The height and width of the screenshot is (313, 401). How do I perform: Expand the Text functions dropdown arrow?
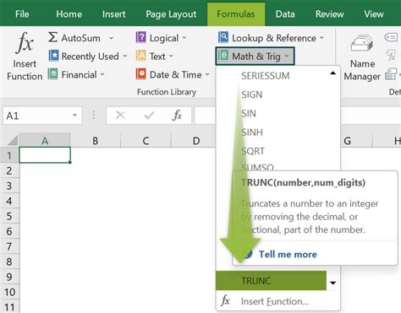pos(171,57)
